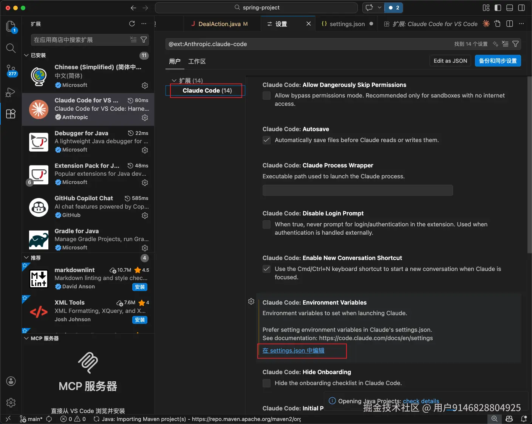The width and height of the screenshot is (532, 424).
Task: Toggle Enable New Conversation Shortcut checkbox
Action: (x=267, y=269)
